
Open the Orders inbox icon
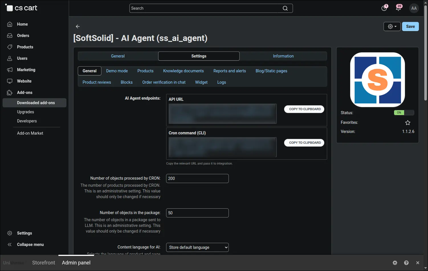pyautogui.click(x=10, y=36)
